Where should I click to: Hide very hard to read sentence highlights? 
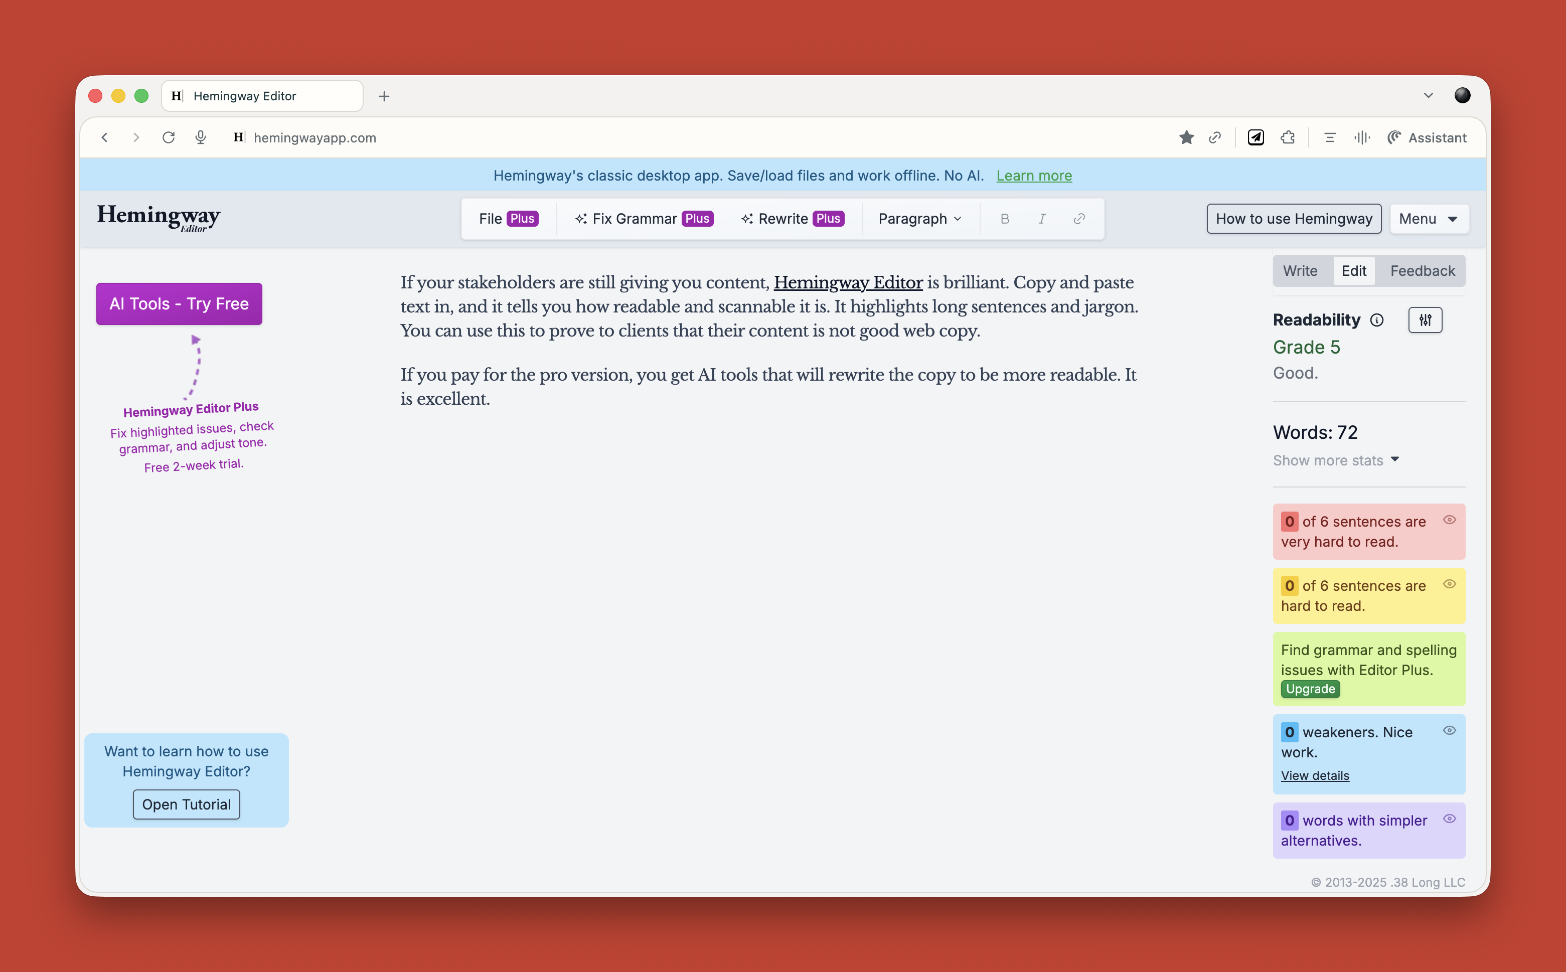[x=1450, y=520]
